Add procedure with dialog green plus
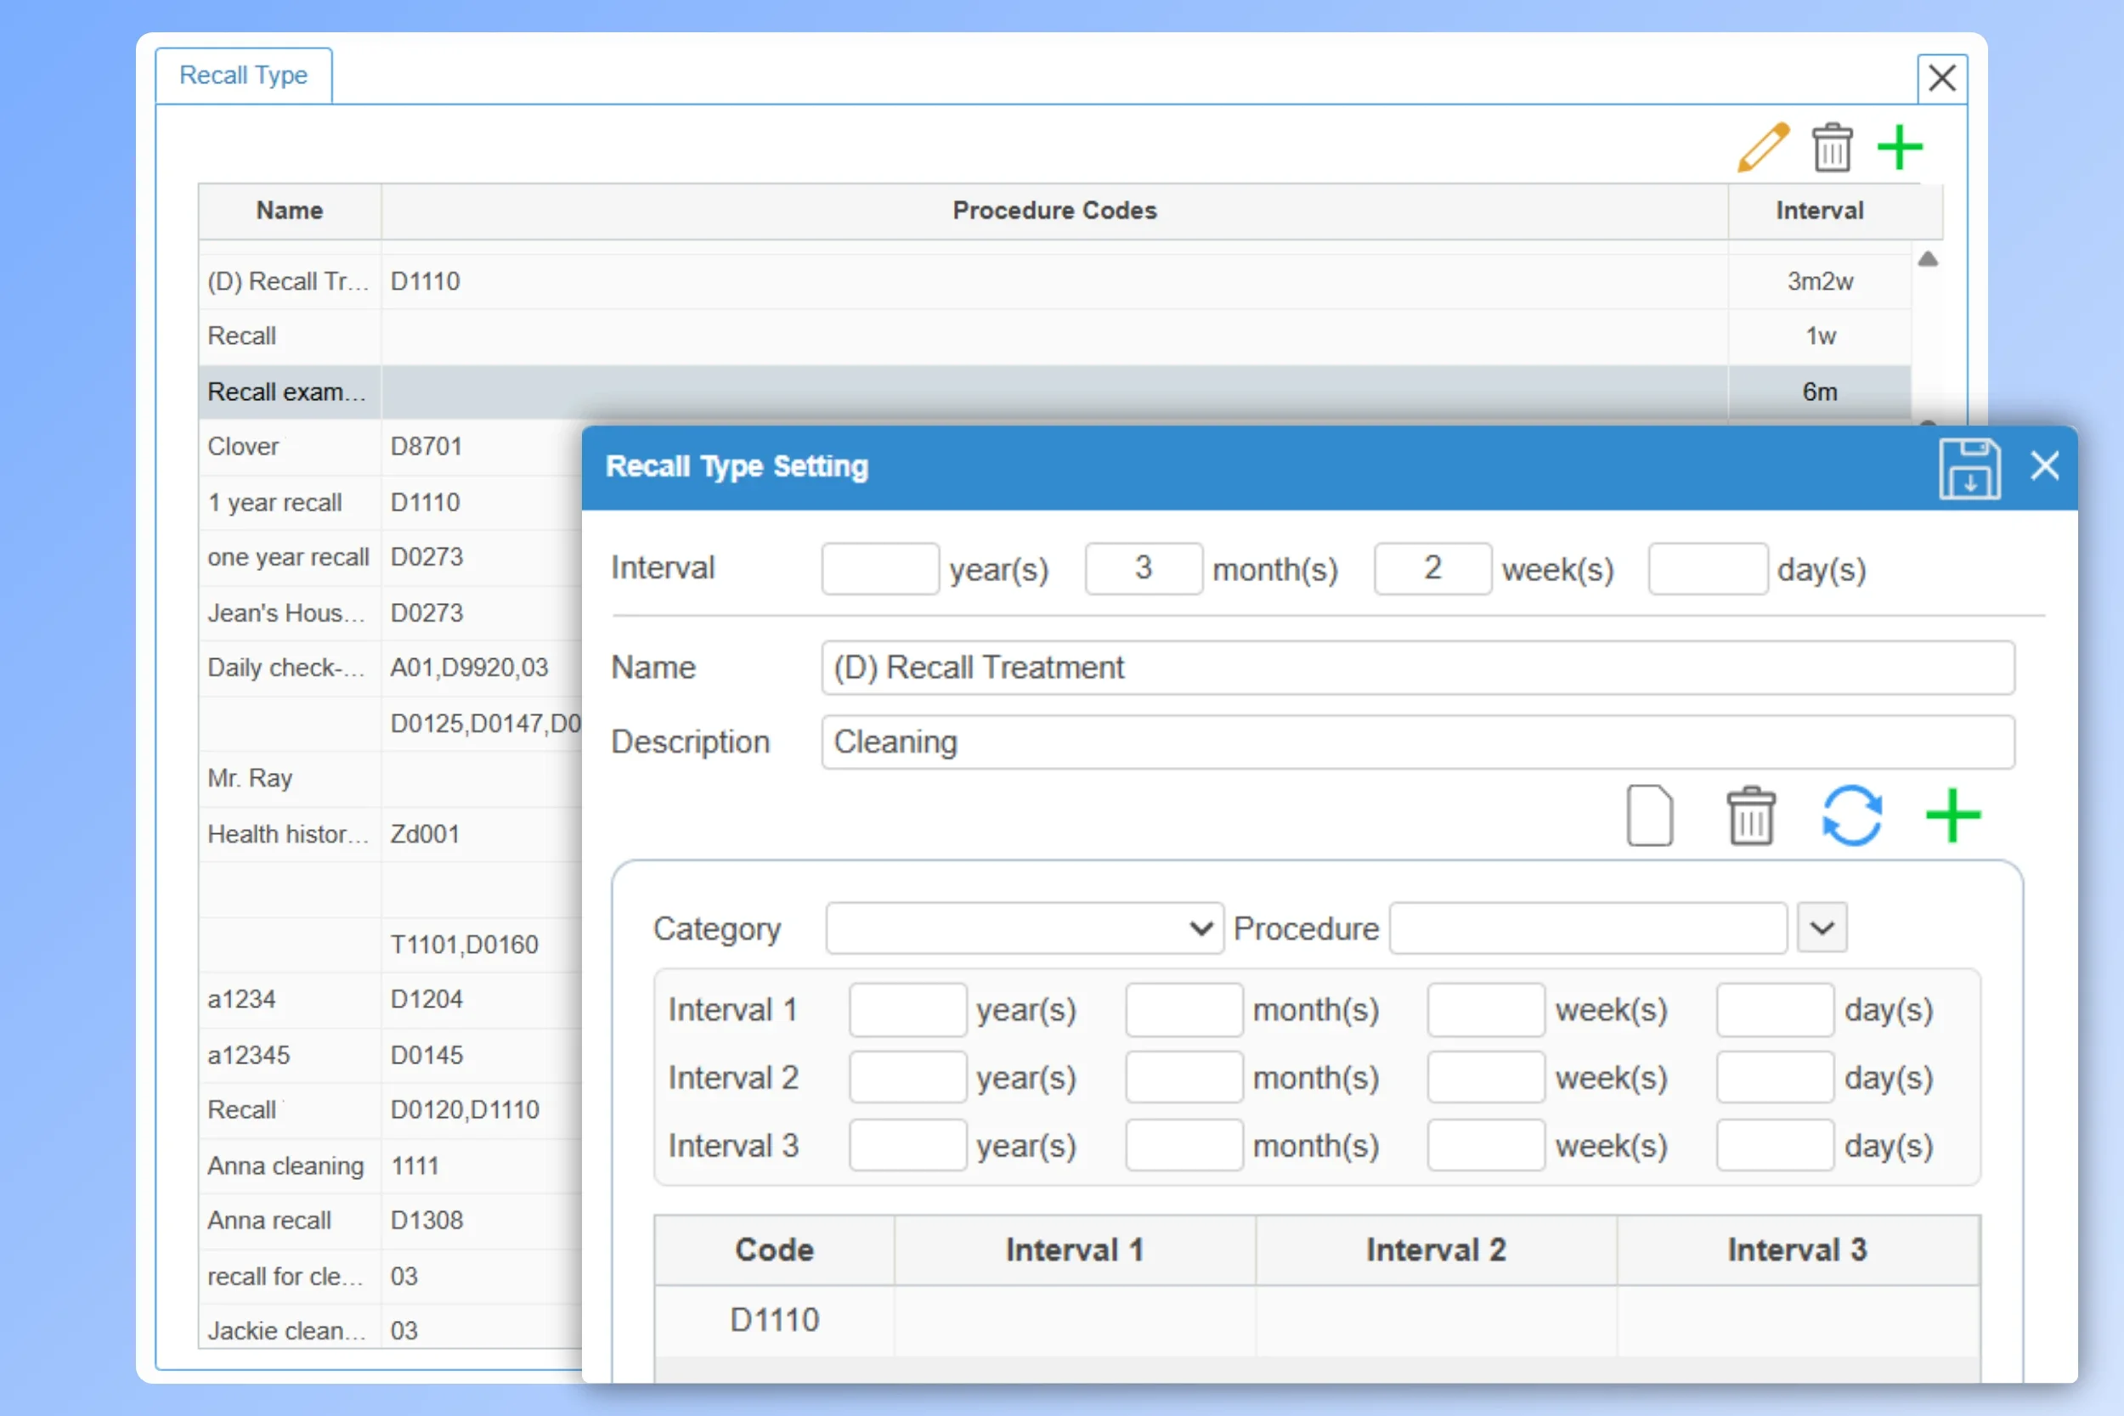Screen dimensions: 2124x1416 [x=1952, y=815]
